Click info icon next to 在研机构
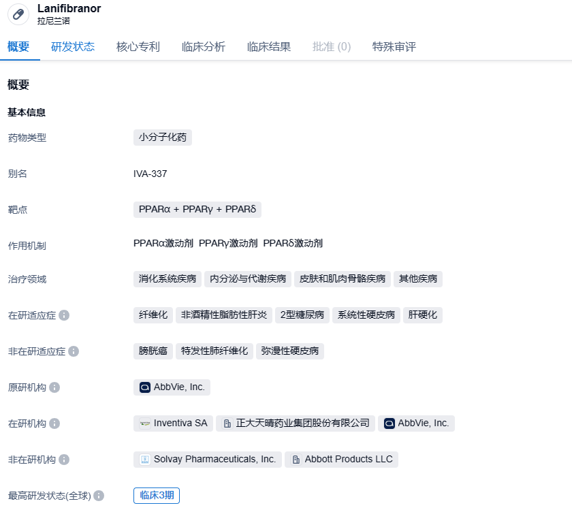The width and height of the screenshot is (572, 512). pos(54,423)
